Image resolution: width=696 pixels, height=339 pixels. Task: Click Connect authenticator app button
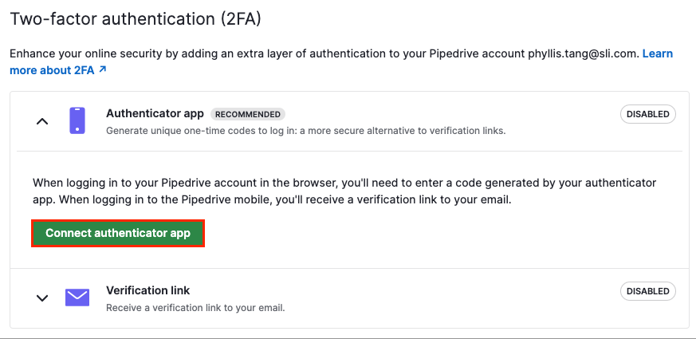(118, 233)
